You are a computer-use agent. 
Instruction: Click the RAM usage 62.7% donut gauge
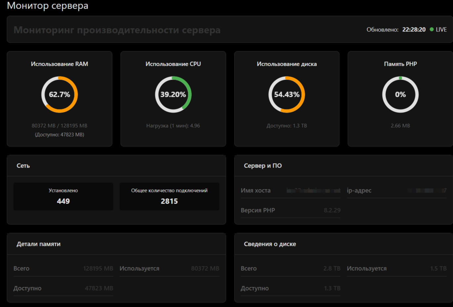click(x=60, y=95)
